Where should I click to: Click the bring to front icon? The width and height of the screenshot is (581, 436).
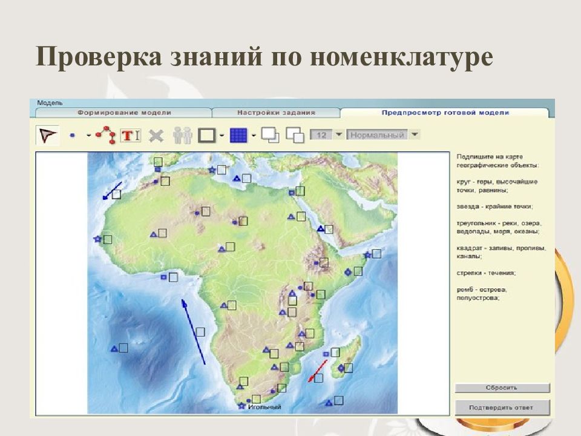270,134
